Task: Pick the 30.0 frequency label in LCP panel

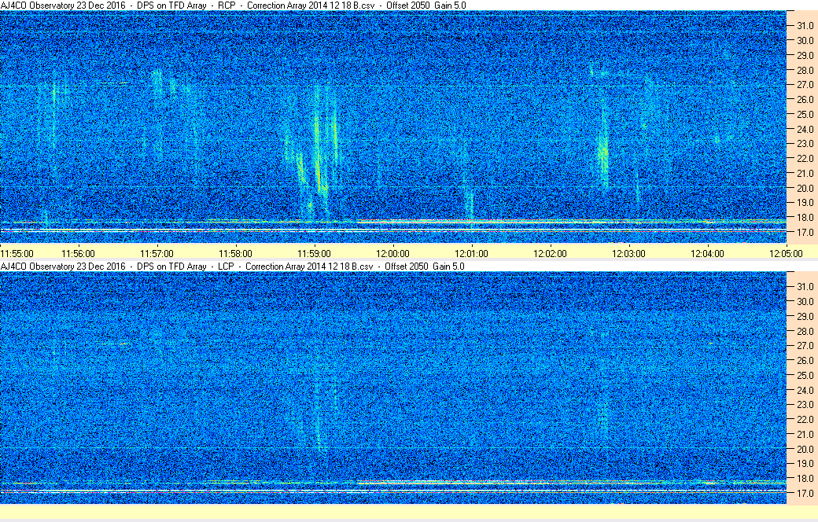Action: click(x=805, y=301)
